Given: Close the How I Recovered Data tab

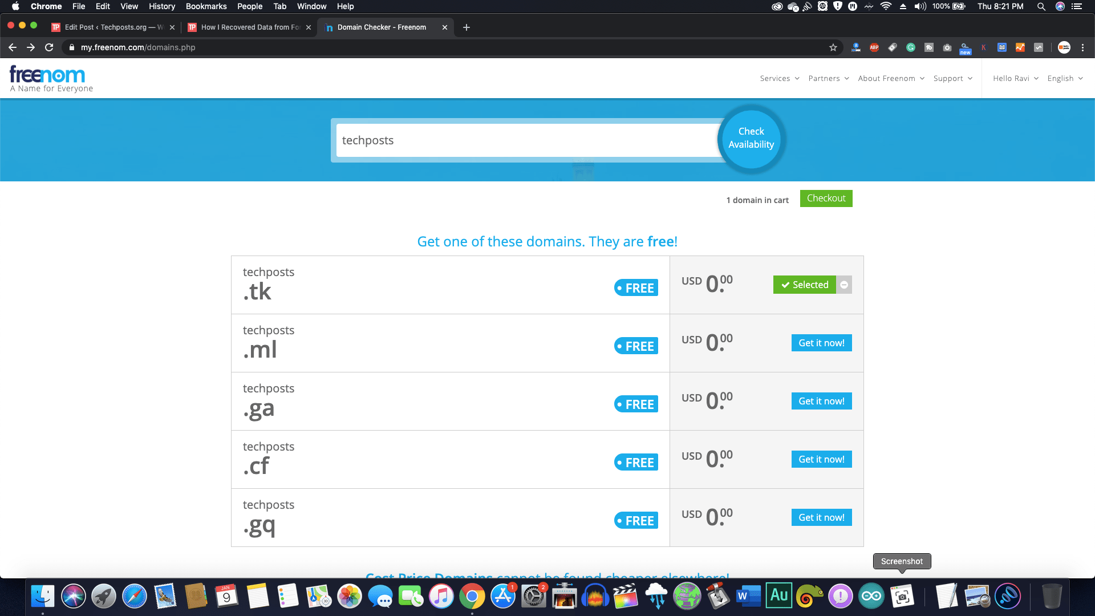Looking at the screenshot, I should [x=309, y=27].
